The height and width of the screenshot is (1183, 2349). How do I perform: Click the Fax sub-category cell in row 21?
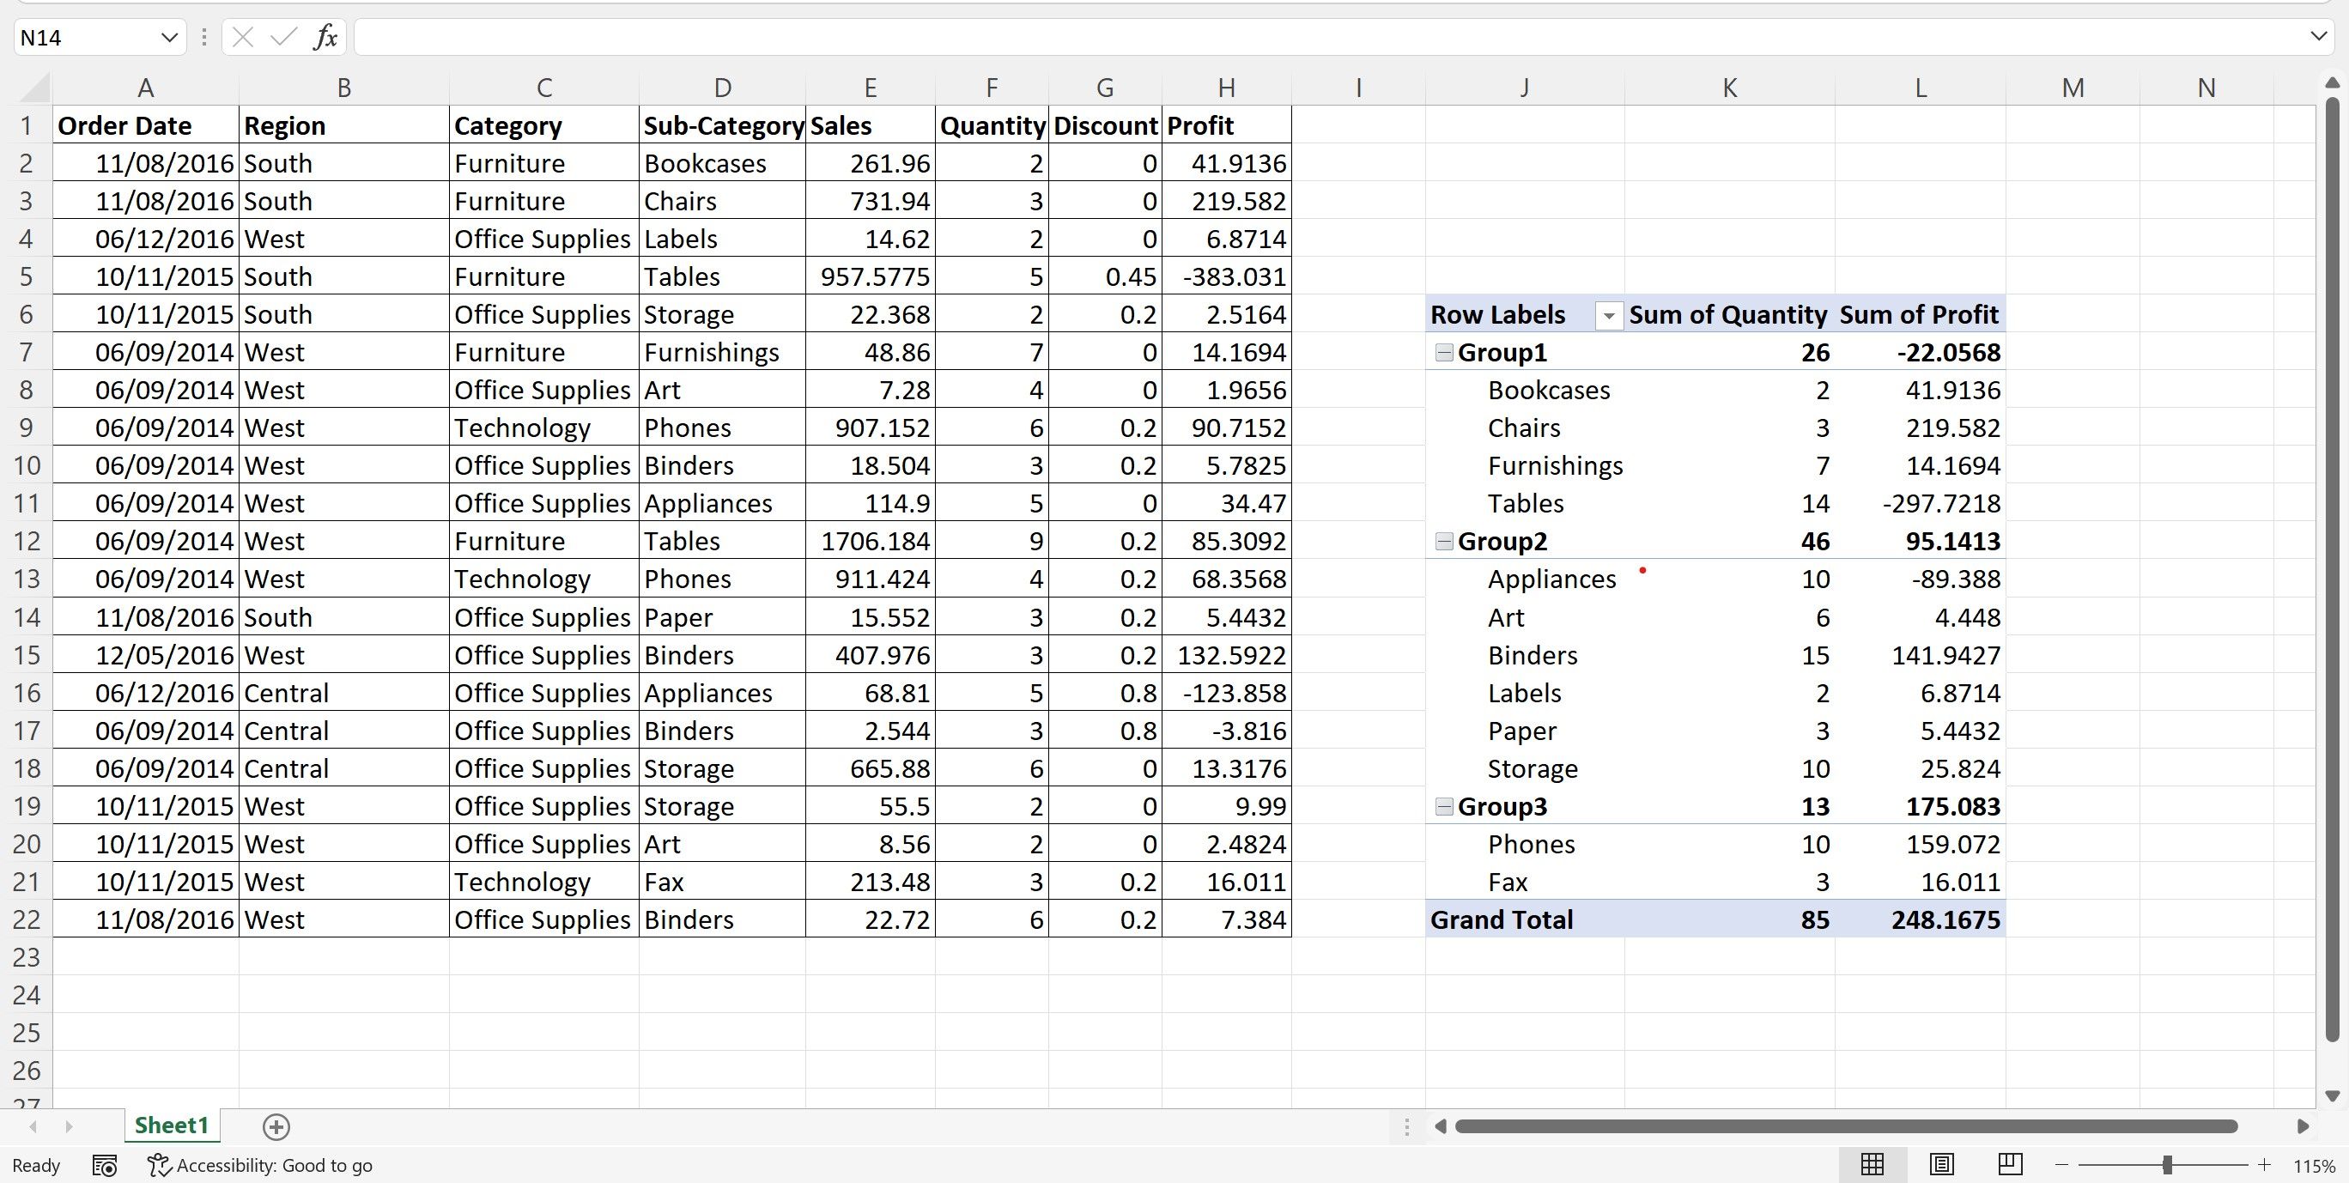click(x=722, y=882)
